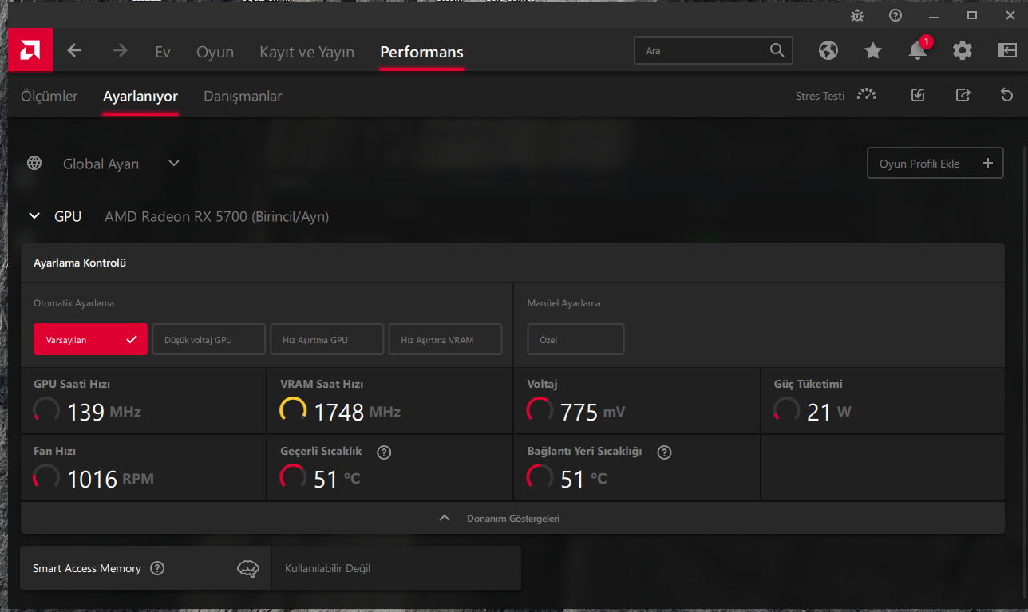1028x612 pixels.
Task: Switch to Danışmanlar subtab
Action: (x=243, y=96)
